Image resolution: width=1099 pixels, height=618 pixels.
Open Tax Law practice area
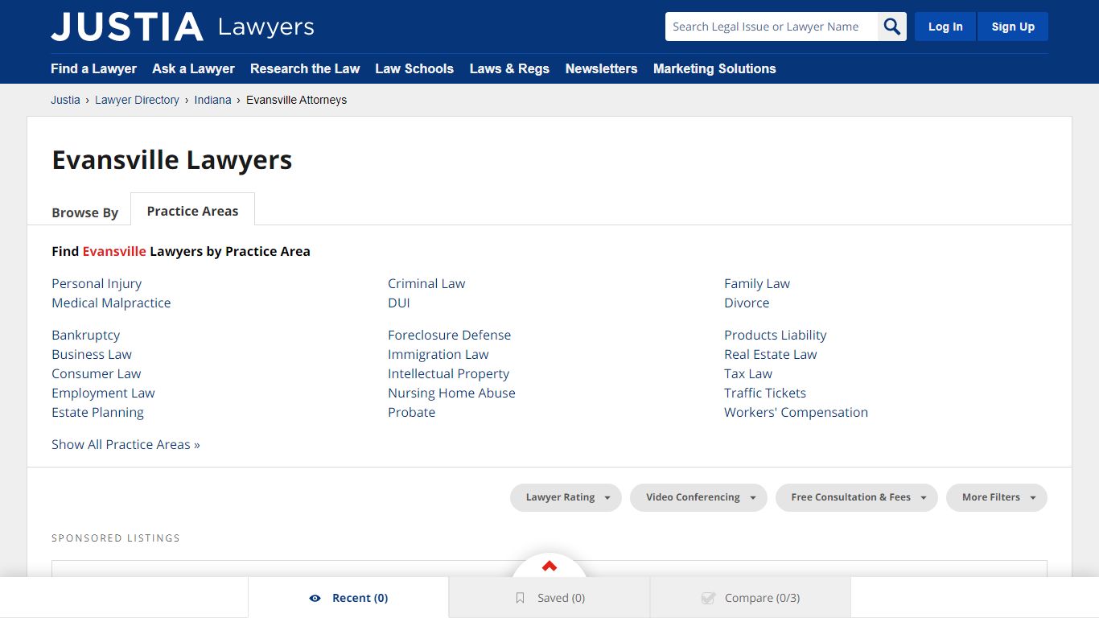tap(748, 373)
